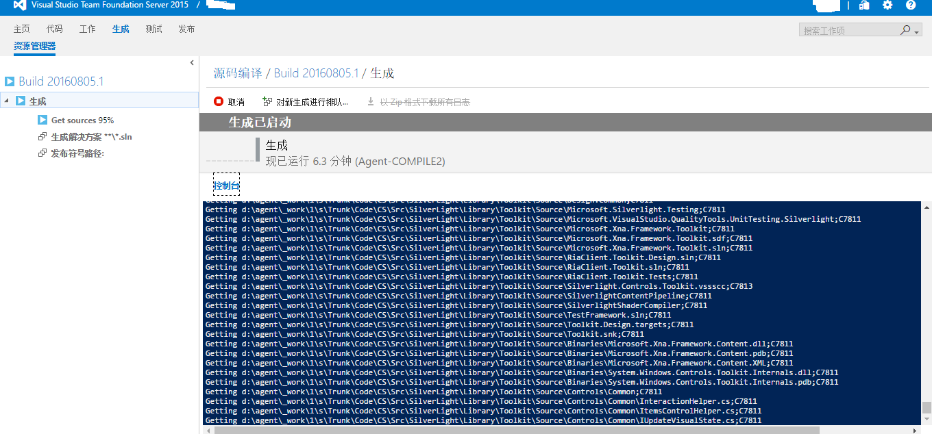Click the console scroll up arrow

pos(927,207)
